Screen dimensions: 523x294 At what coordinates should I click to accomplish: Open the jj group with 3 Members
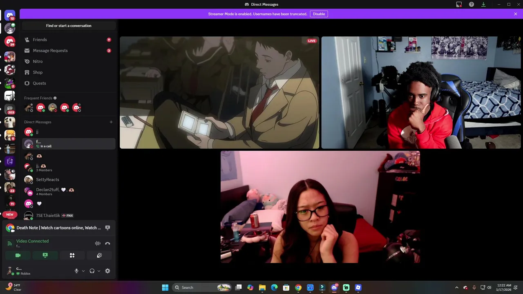click(69, 167)
